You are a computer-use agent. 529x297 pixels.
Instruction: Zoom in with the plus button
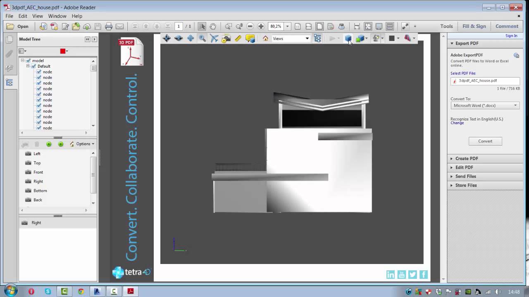tap(261, 26)
